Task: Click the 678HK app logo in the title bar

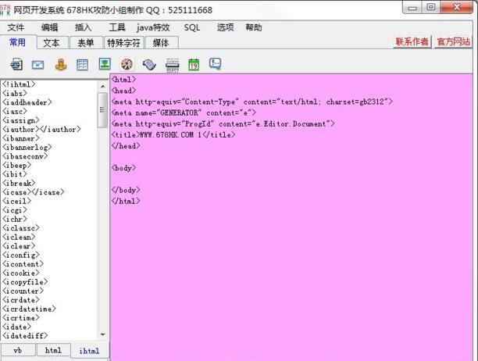Action: click(5, 9)
